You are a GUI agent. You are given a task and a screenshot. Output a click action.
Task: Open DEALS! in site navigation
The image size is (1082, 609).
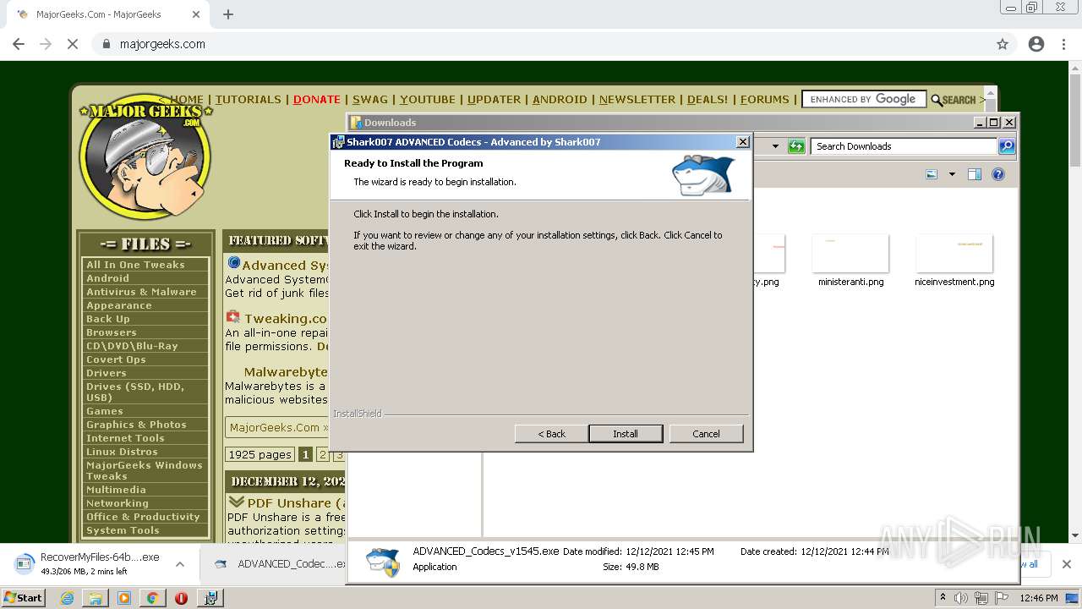(x=708, y=99)
